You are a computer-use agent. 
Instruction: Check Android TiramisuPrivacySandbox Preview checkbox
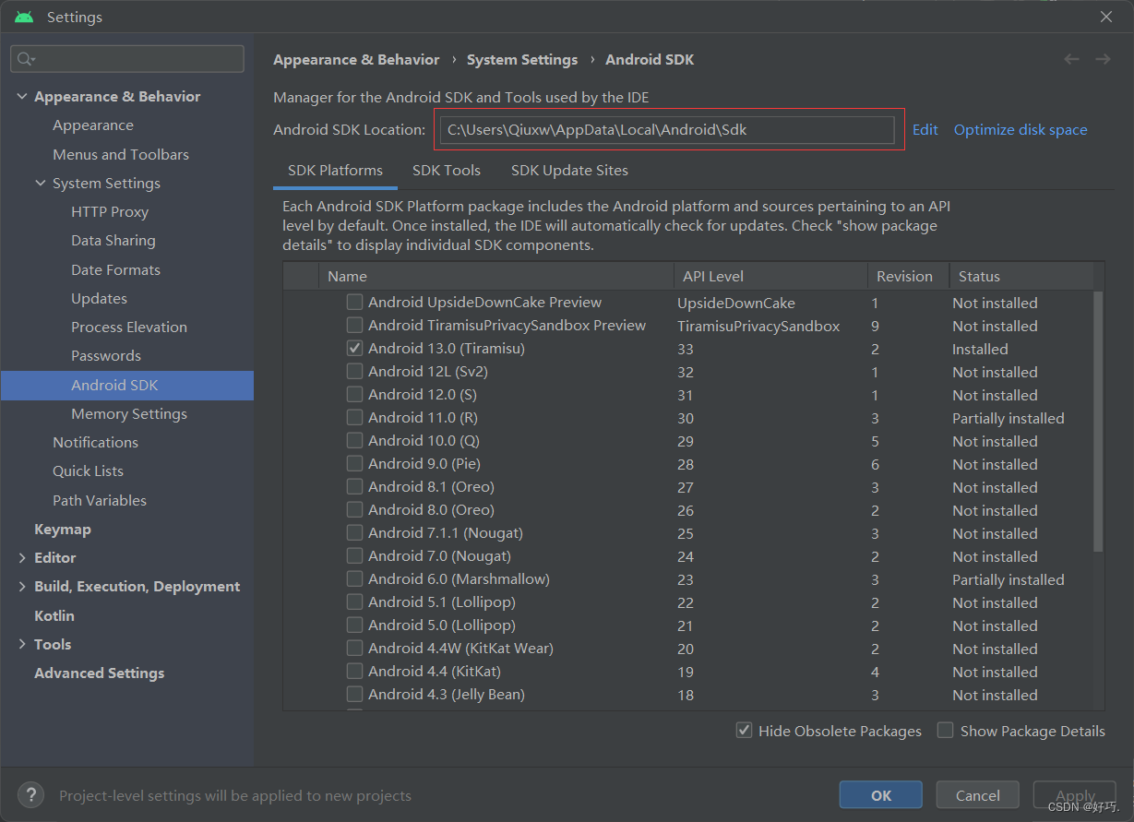click(354, 325)
